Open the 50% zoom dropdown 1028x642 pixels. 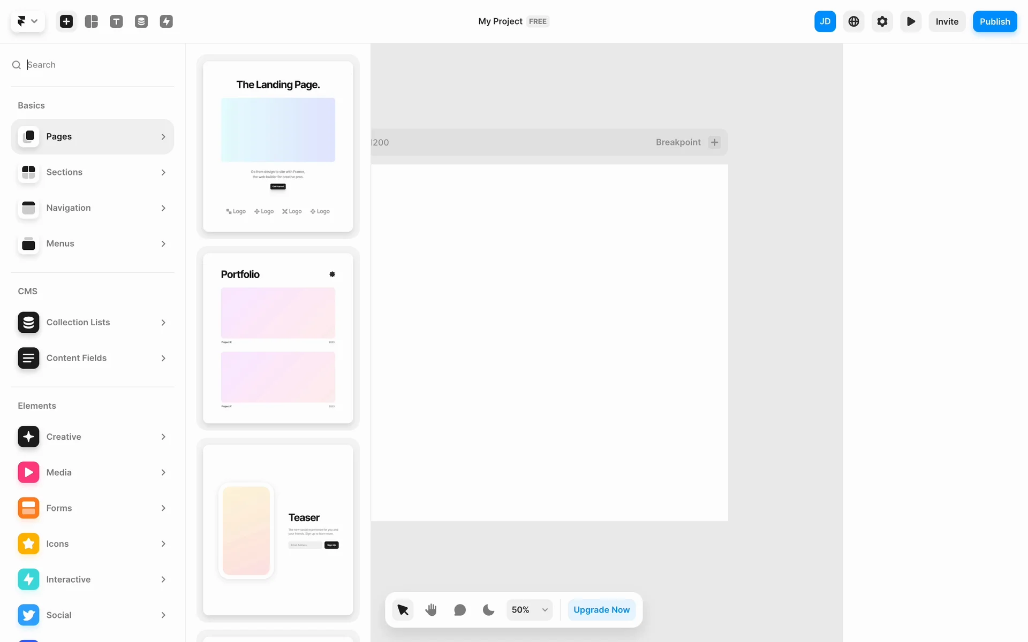click(x=530, y=610)
